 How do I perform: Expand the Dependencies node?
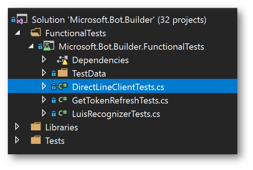pyautogui.click(x=44, y=60)
